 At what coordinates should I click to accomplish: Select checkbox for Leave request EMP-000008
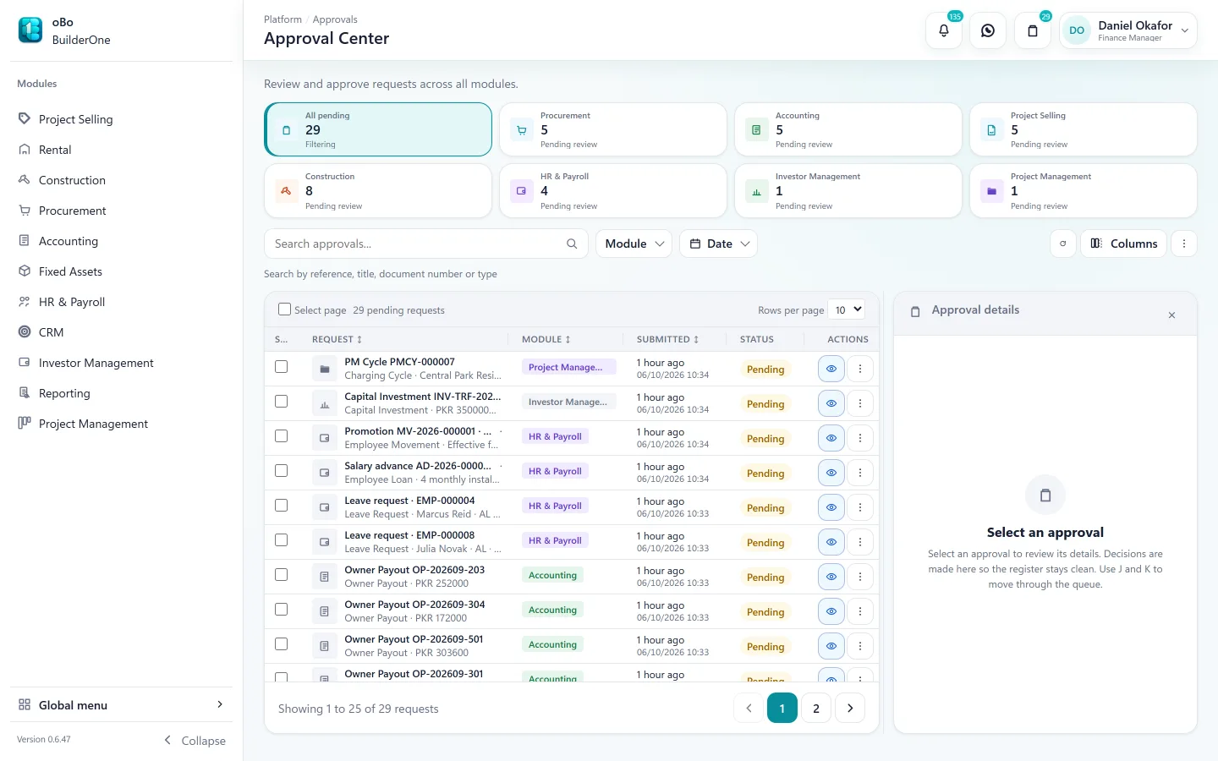(282, 540)
